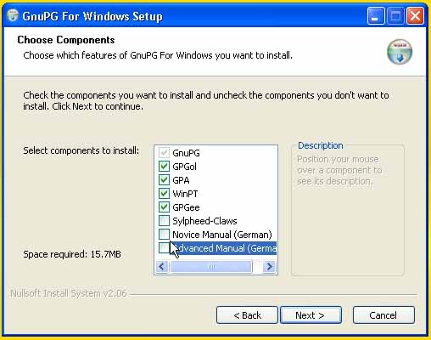
Task: Click the Description panel area
Action: (x=347, y=210)
